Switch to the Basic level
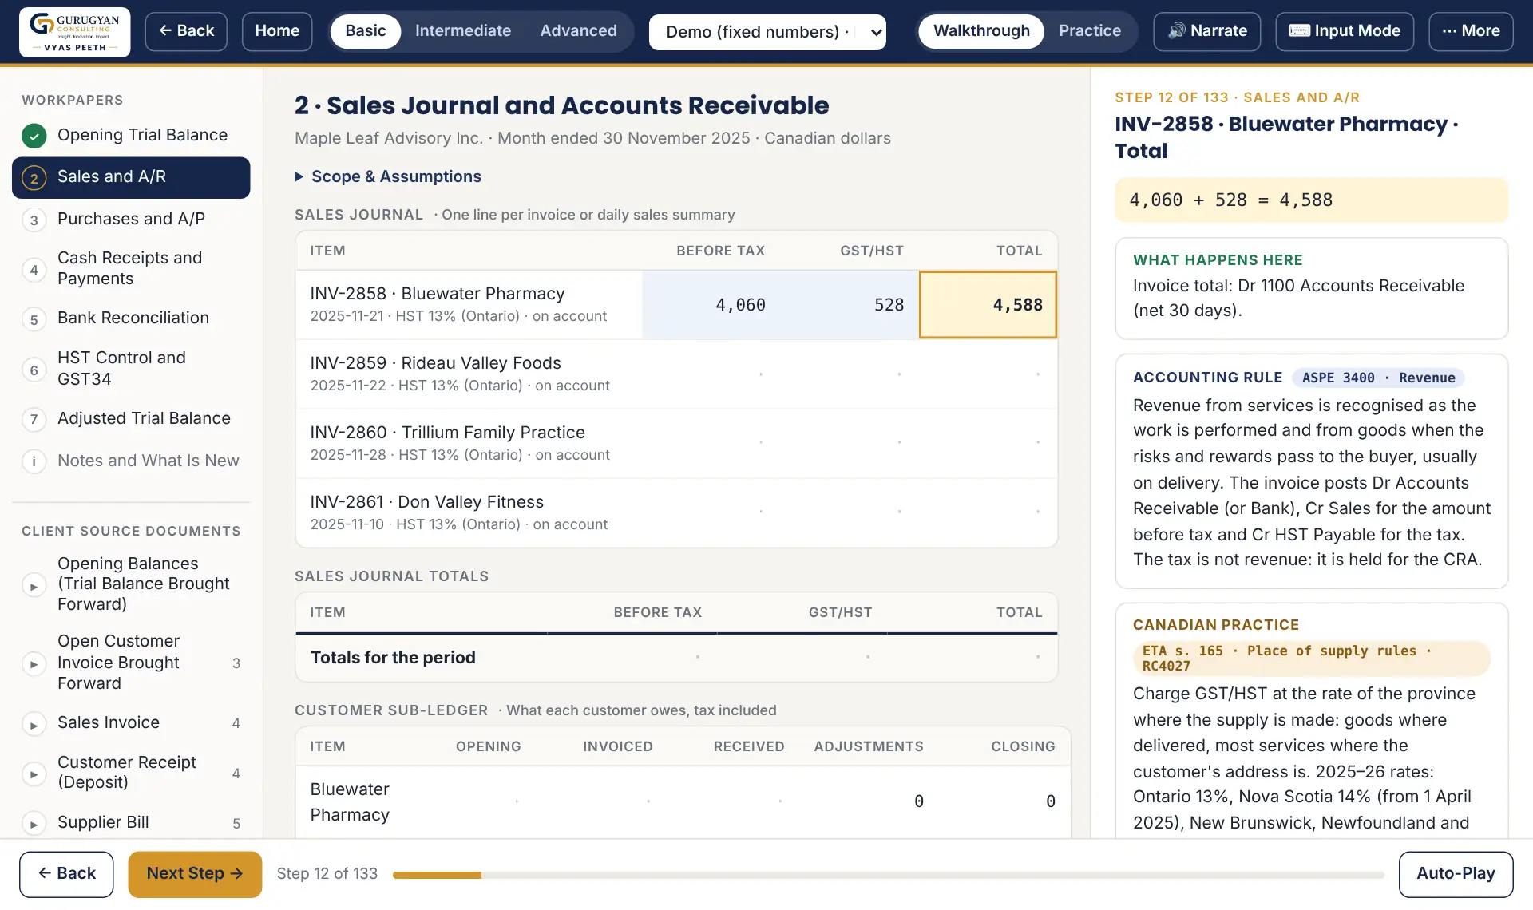This screenshot has width=1533, height=910. (366, 31)
